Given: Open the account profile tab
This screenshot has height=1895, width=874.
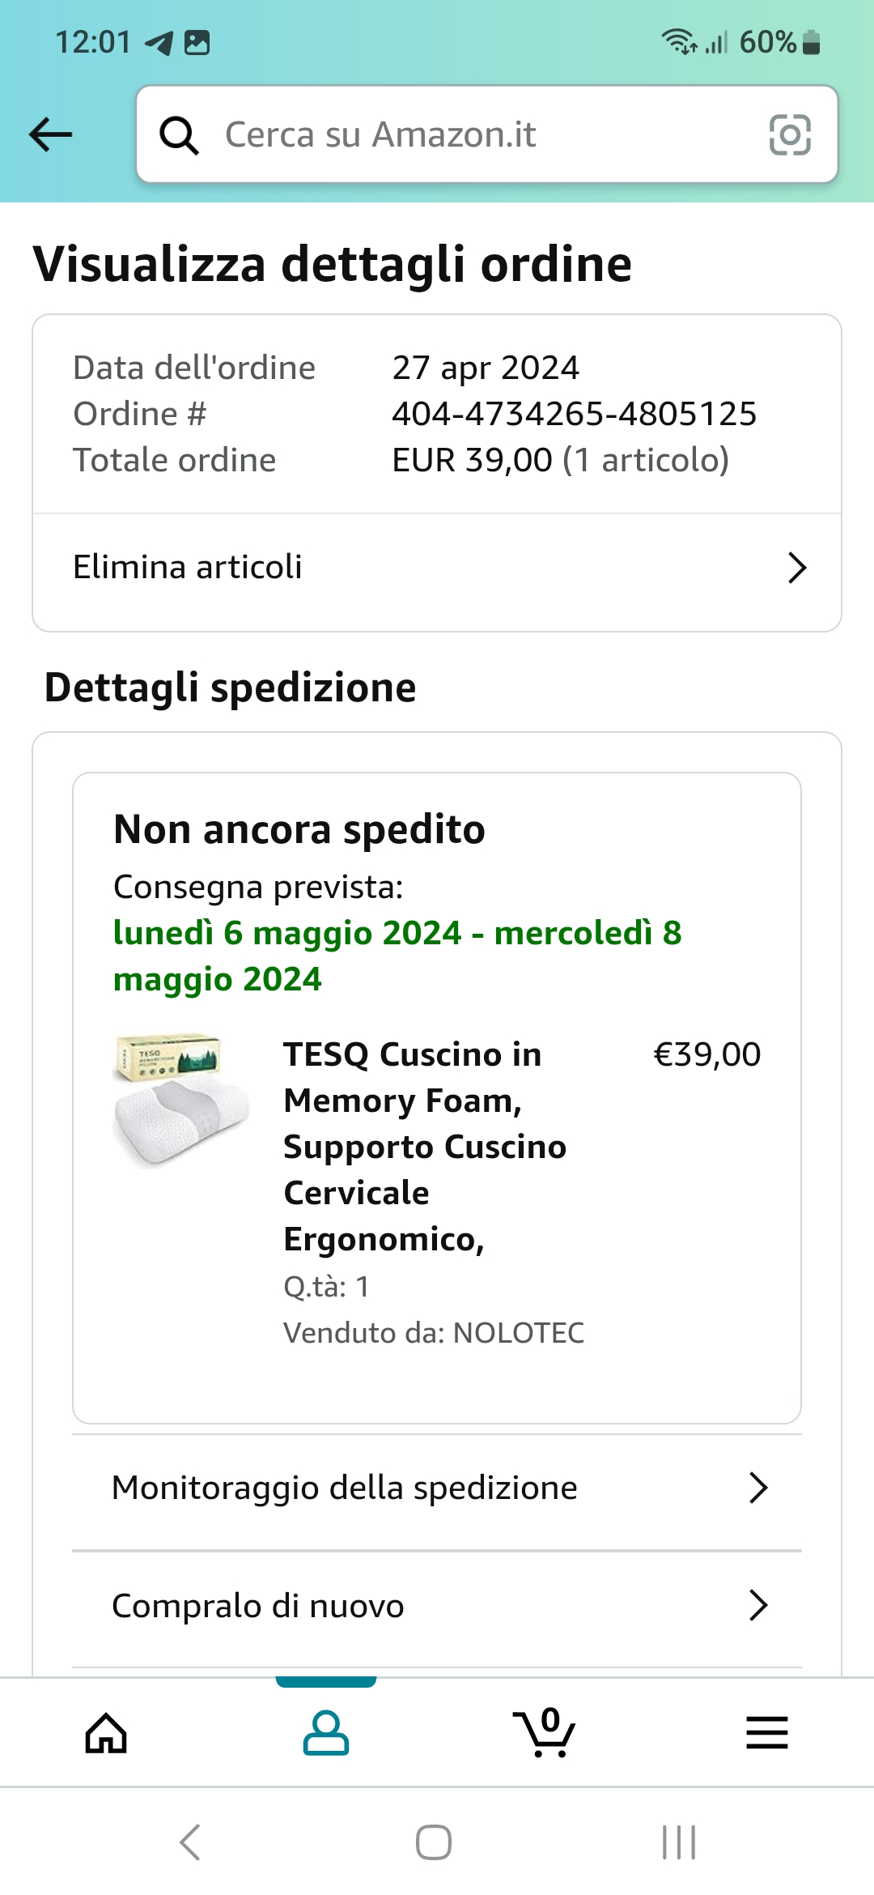Looking at the screenshot, I should tap(325, 1733).
